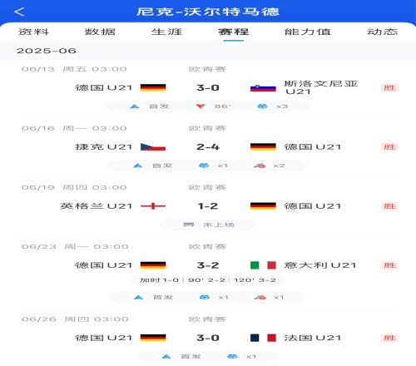Image resolution: width=416 pixels, height=366 pixels.
Task: Click goal ball icon marked x3
Action: coord(262,106)
